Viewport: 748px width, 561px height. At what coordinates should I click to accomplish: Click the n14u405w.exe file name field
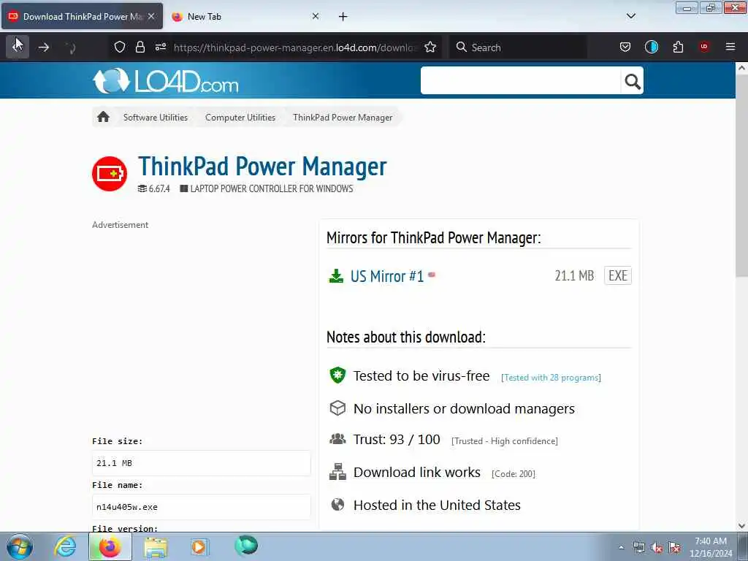(202, 507)
